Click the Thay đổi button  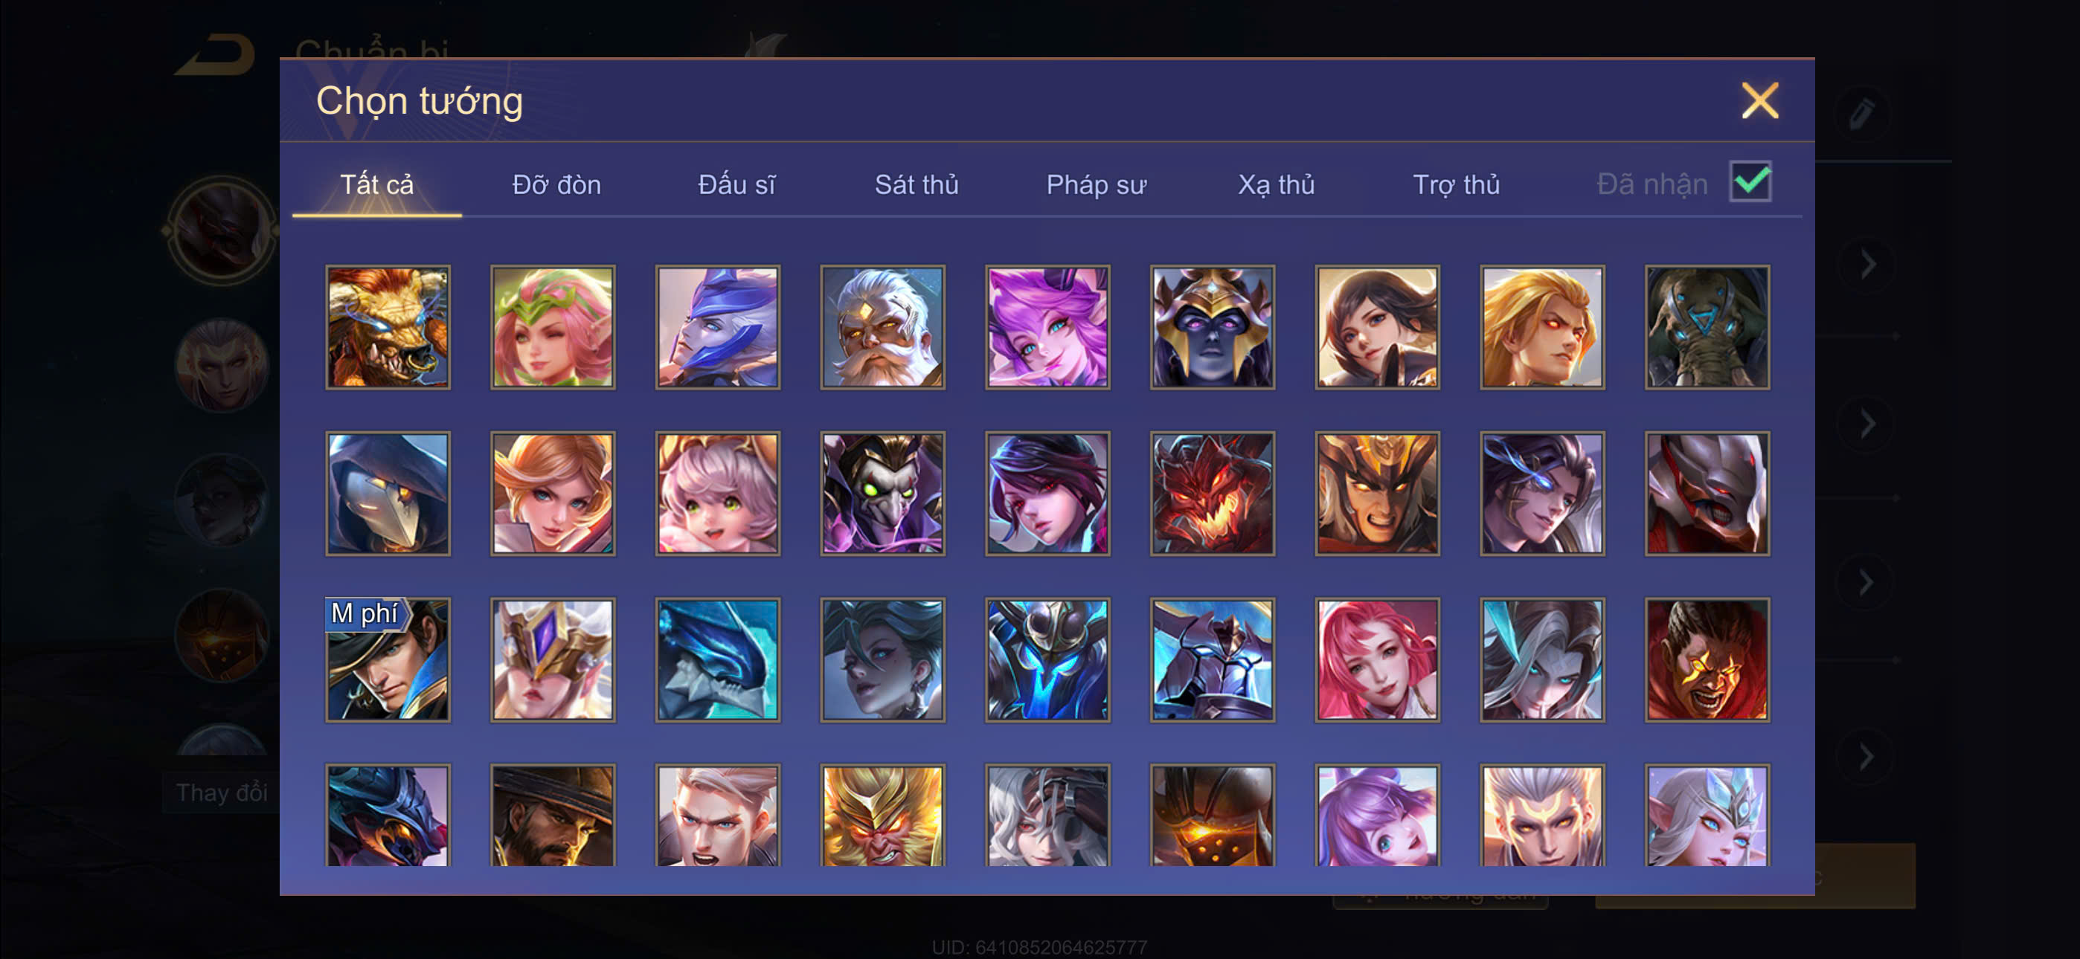(x=221, y=792)
